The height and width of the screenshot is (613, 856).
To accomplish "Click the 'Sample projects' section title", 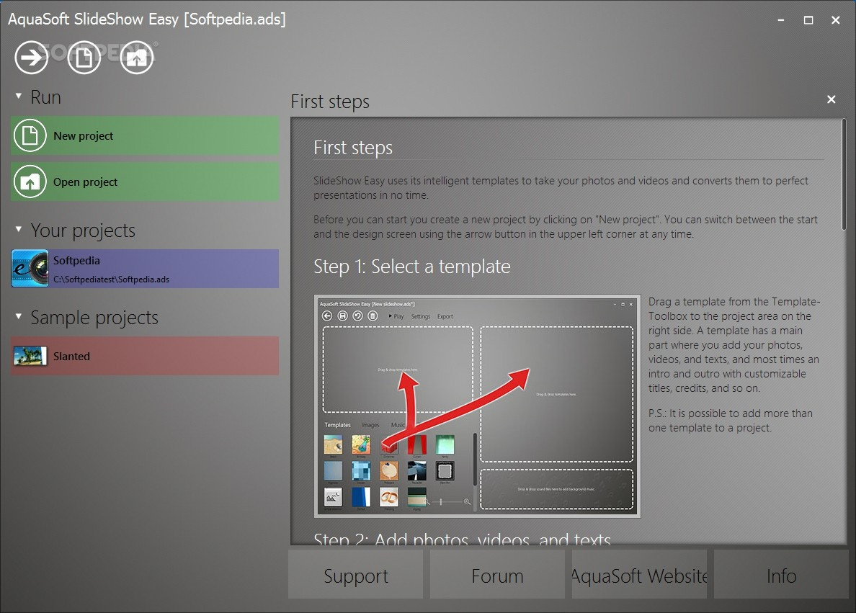I will coord(94,318).
